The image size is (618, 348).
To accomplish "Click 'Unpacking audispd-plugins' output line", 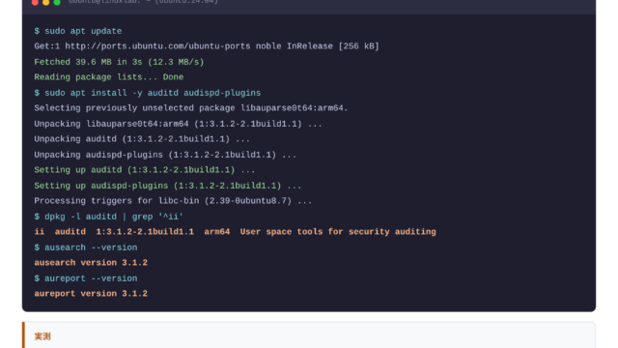I will click(x=165, y=155).
